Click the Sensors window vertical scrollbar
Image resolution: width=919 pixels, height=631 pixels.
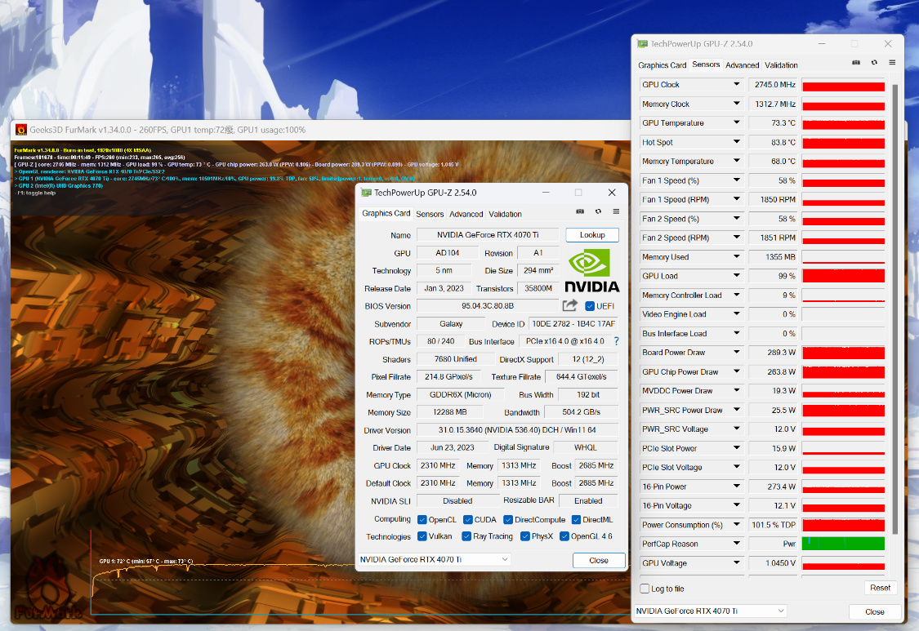tap(894, 309)
